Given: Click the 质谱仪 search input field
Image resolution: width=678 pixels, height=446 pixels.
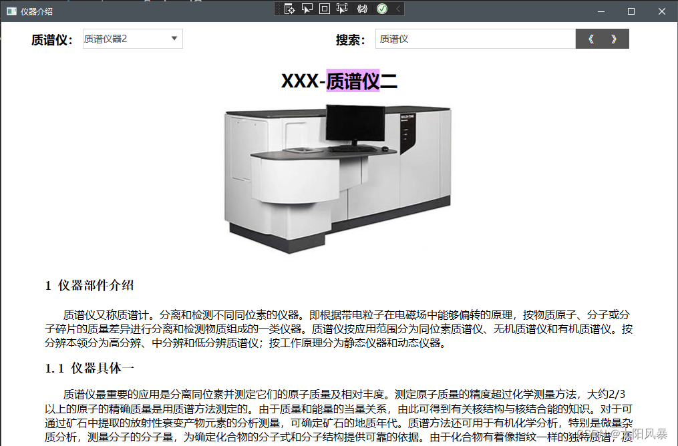Looking at the screenshot, I should [475, 39].
